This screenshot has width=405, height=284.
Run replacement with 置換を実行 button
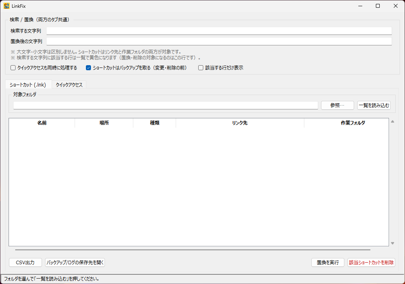pos(328,263)
